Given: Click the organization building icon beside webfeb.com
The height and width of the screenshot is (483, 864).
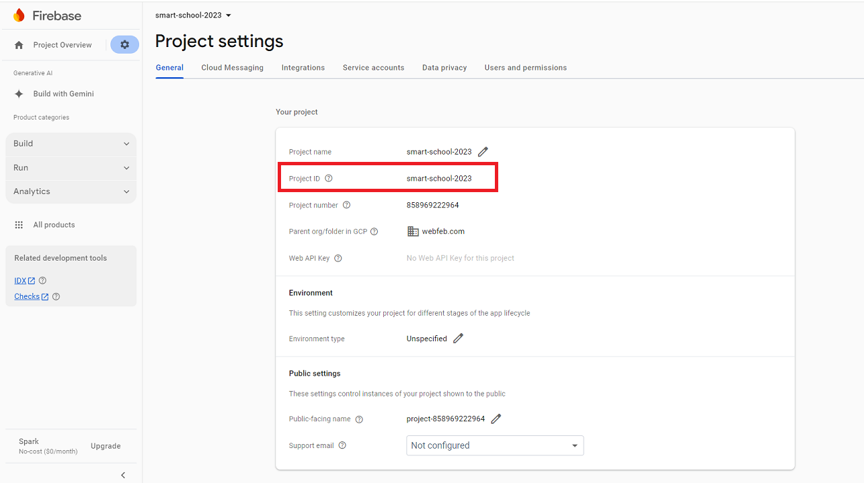Looking at the screenshot, I should tap(413, 231).
